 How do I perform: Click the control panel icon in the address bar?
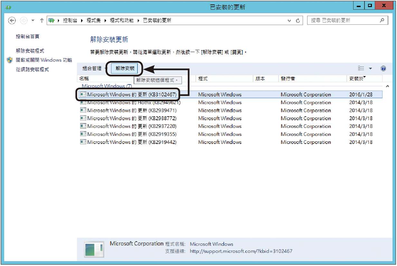(52, 20)
